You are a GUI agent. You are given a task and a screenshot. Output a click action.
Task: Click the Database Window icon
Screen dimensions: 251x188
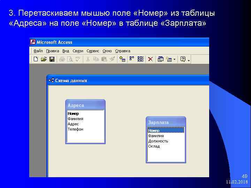(x=161, y=59)
